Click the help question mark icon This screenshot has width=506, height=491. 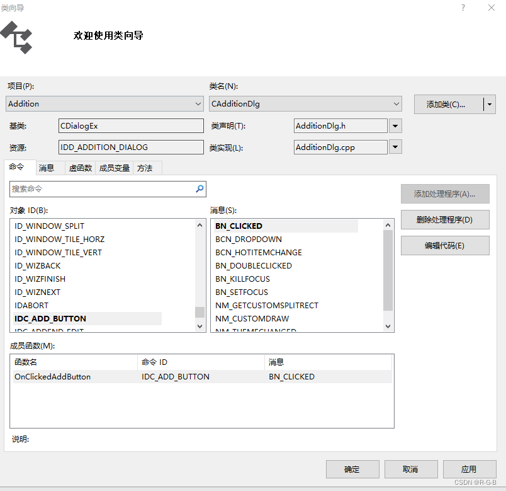click(463, 8)
